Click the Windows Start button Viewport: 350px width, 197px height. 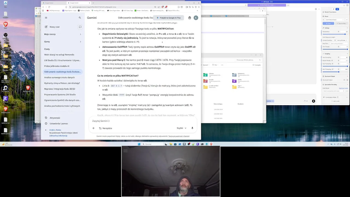(139, 144)
